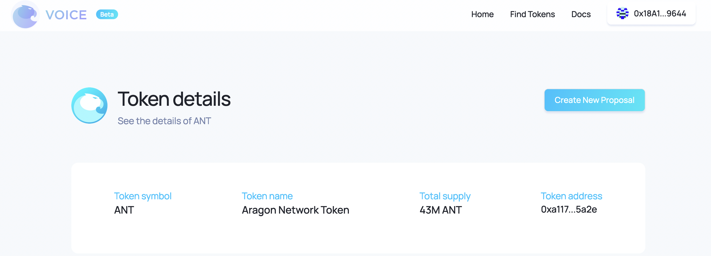Click the Aragon Voice eagle logo
This screenshot has width=711, height=256.
tap(25, 15)
